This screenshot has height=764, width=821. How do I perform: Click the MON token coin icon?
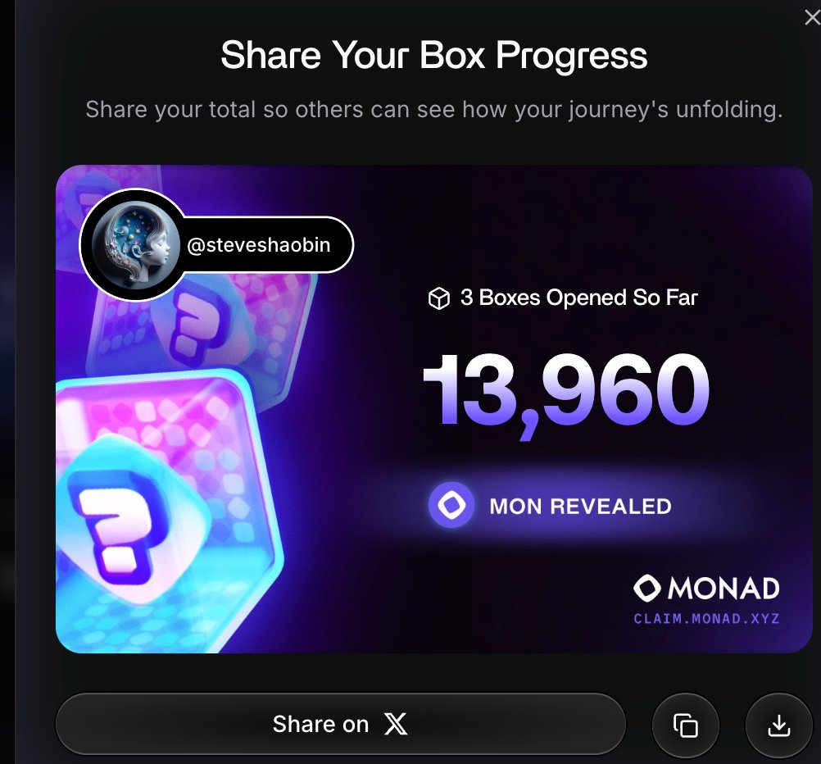[452, 505]
